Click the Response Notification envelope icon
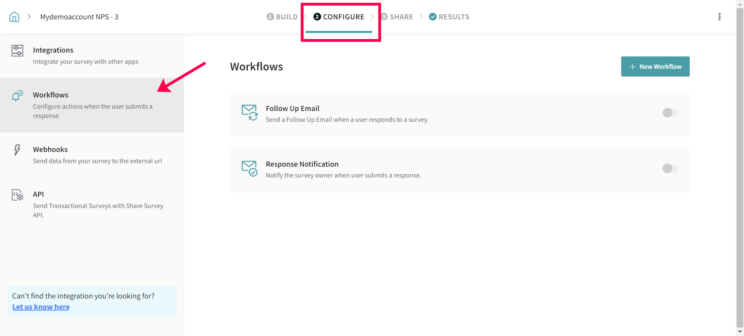 point(249,168)
